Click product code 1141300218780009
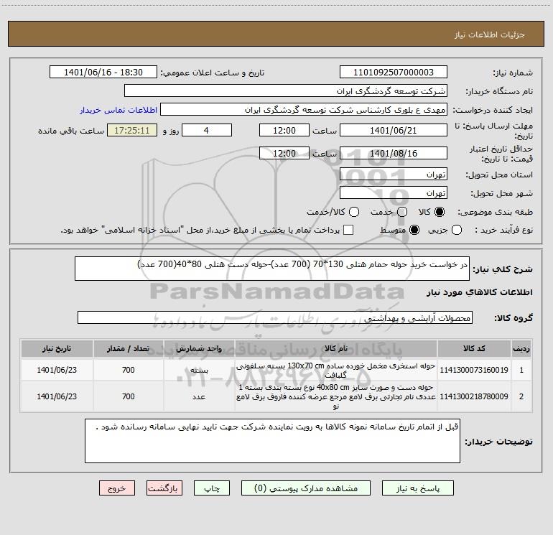Screen dimensions: 553x535 (474, 396)
